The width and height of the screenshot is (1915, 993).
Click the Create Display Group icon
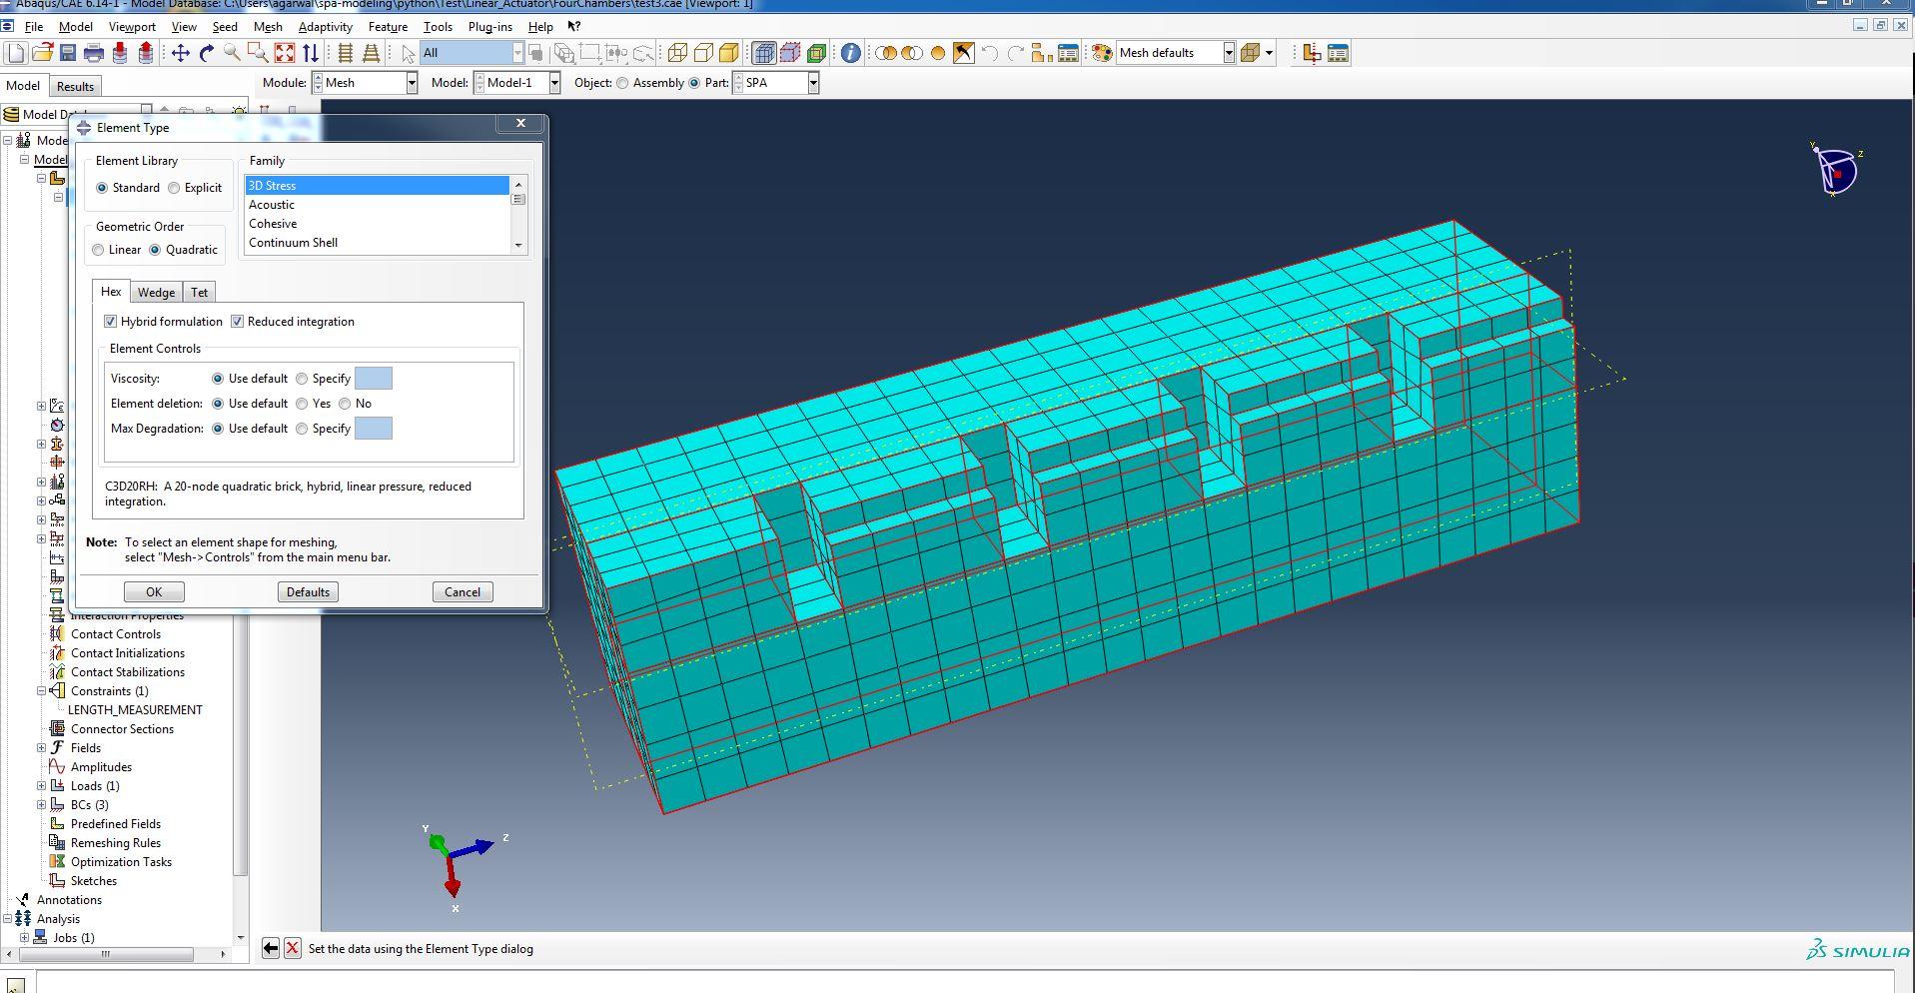pyautogui.click(x=1042, y=53)
